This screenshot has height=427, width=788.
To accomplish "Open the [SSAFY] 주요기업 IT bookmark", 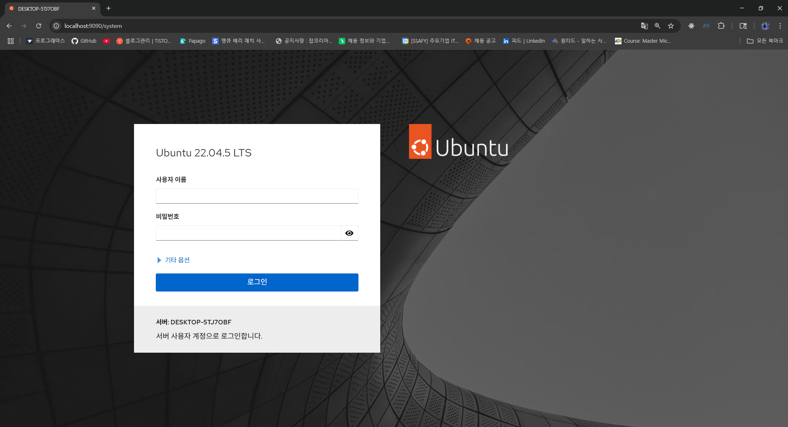I will coord(430,41).
